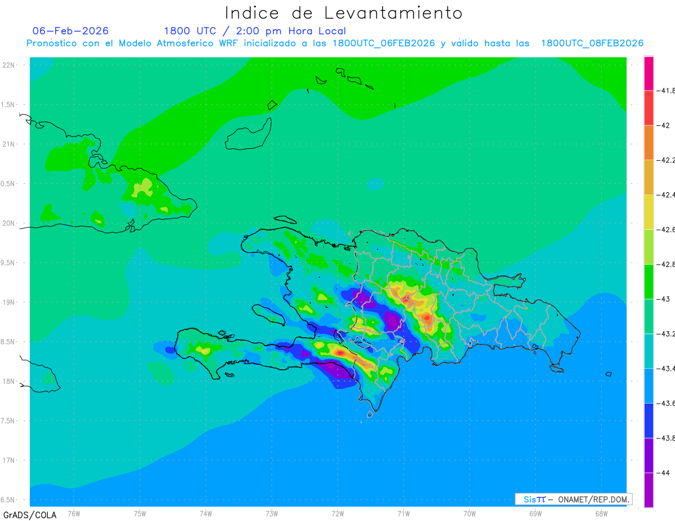
Task: Pick the orange swatch between -42 and -42.2
Action: (x=649, y=142)
